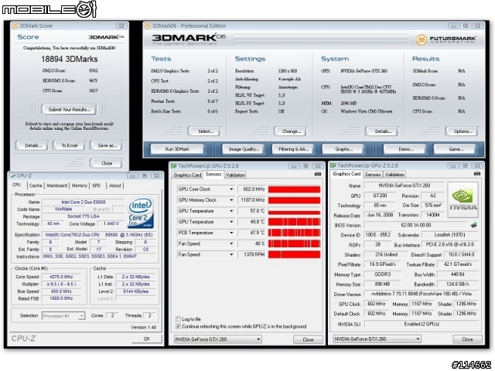The height and width of the screenshot is (371, 495).
Task: Click Close button in GPU-Z Sensors window
Action: (x=308, y=340)
